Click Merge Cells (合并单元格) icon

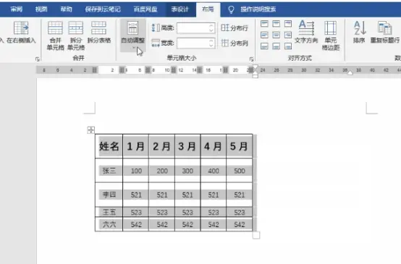pyautogui.click(x=55, y=28)
